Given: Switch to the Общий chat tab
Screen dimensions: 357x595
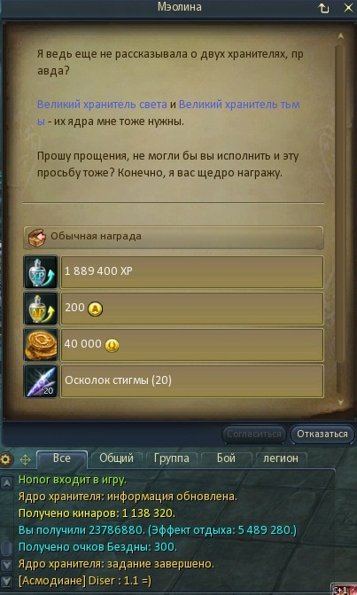Looking at the screenshot, I should 116,458.
